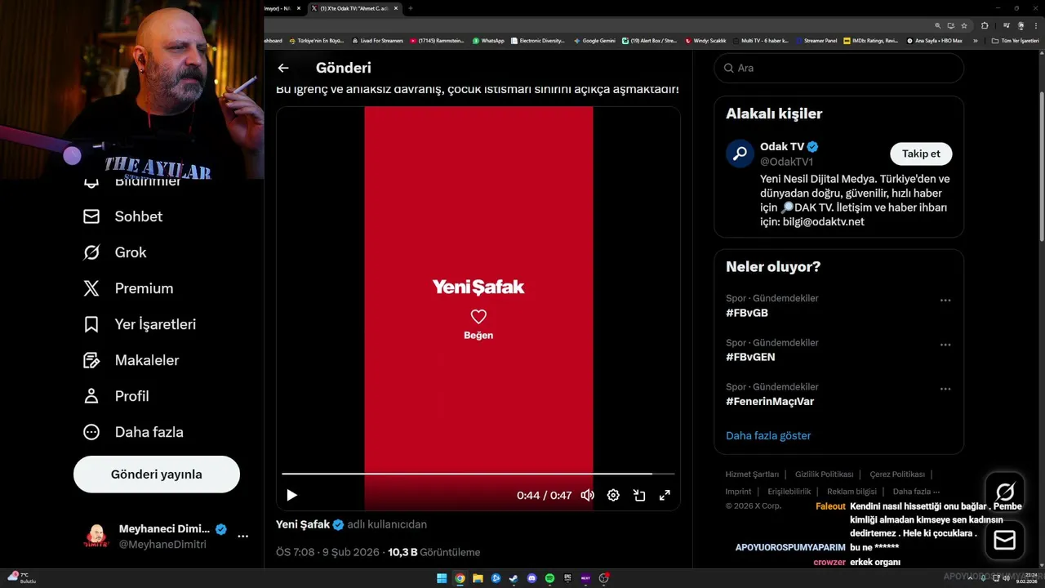Open a new browser tab
This screenshot has height=588, width=1045.
[x=411, y=8]
